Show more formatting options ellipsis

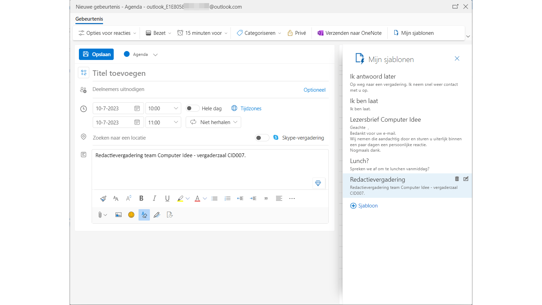click(x=292, y=199)
